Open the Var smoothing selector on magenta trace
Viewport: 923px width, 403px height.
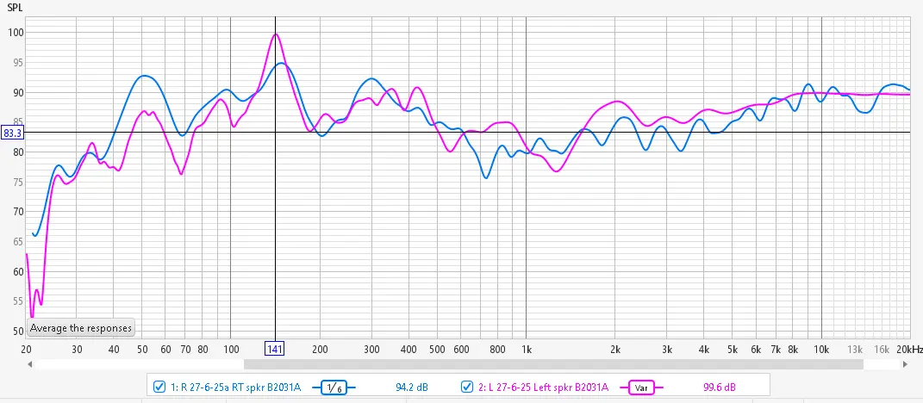[641, 387]
